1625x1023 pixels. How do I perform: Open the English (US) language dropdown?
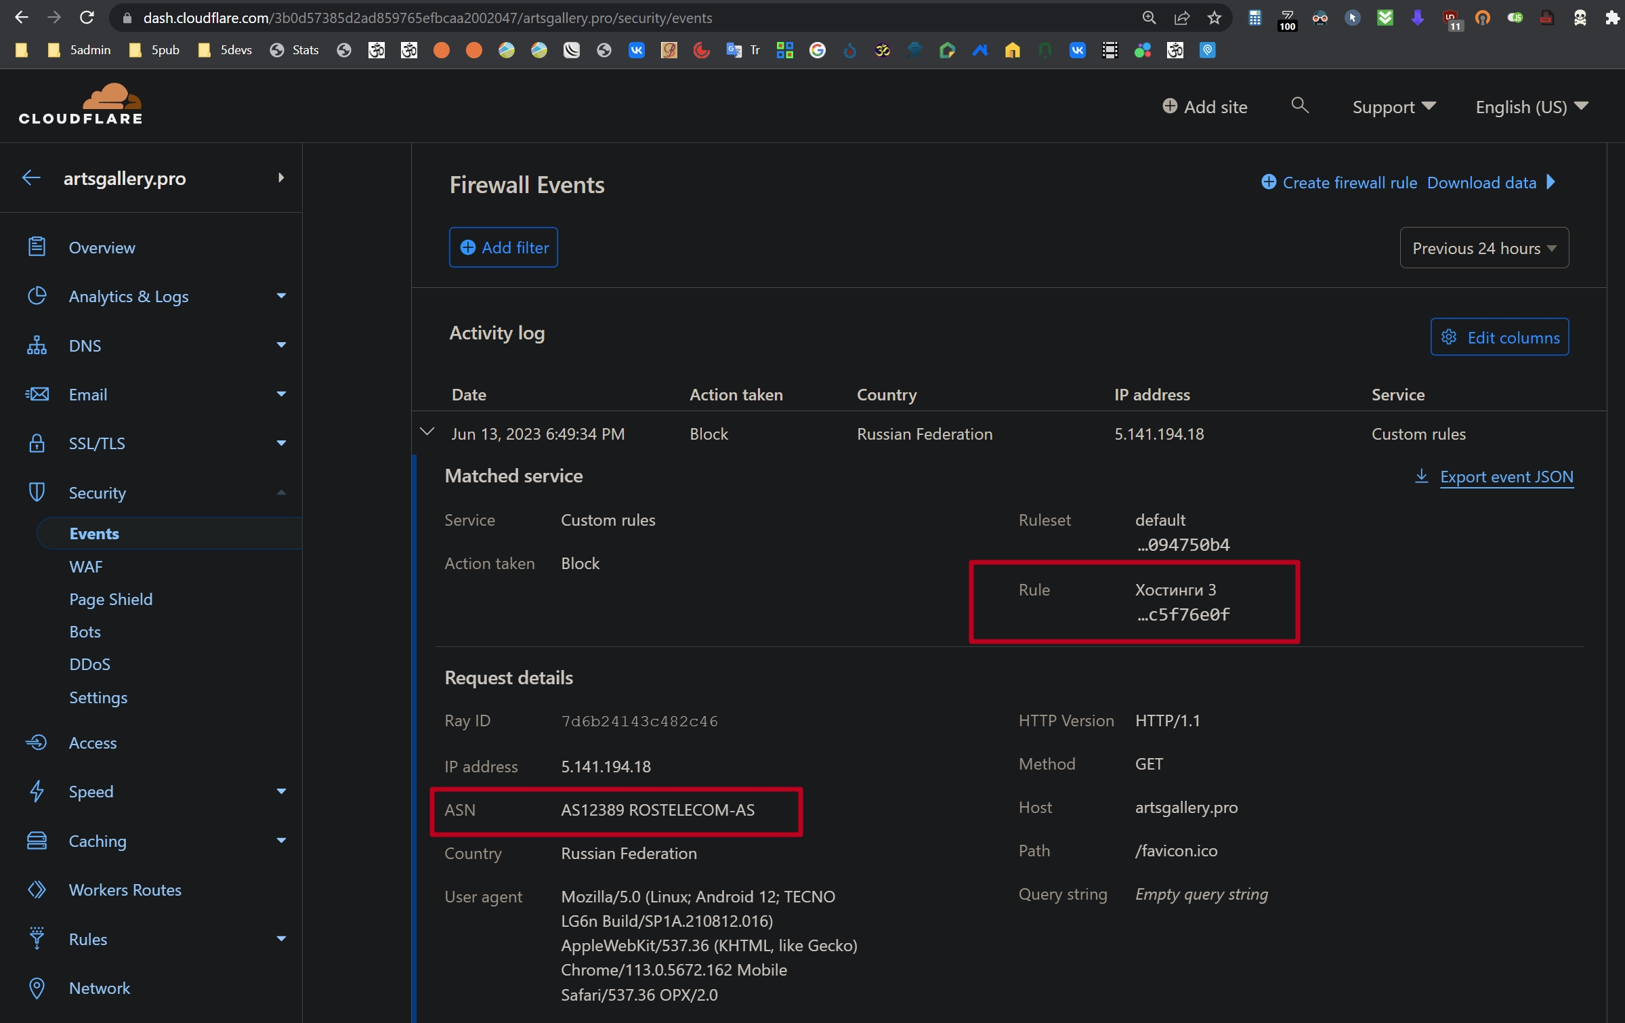pyautogui.click(x=1532, y=107)
